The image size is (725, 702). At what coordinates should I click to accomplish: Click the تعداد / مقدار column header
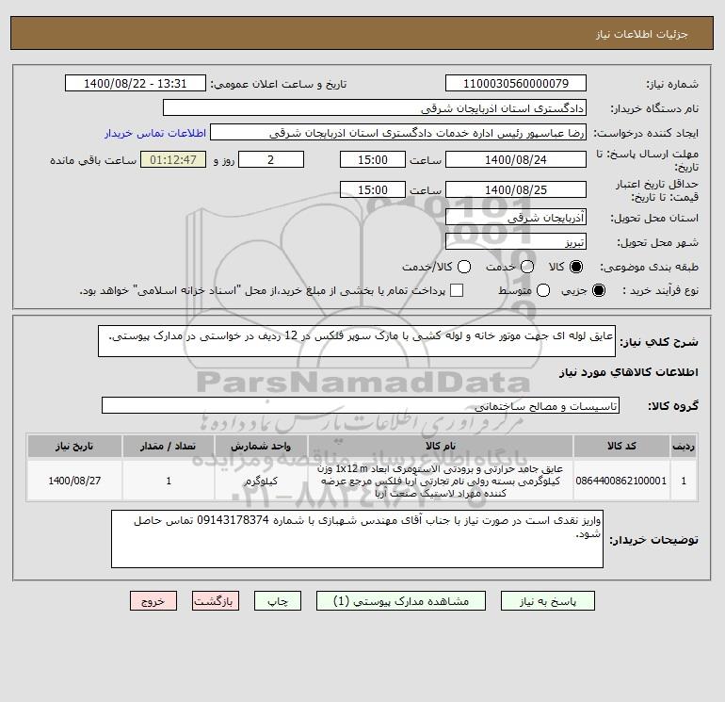point(169,446)
